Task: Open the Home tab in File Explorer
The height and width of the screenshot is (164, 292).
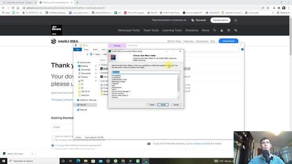Action: (x=86, y=50)
